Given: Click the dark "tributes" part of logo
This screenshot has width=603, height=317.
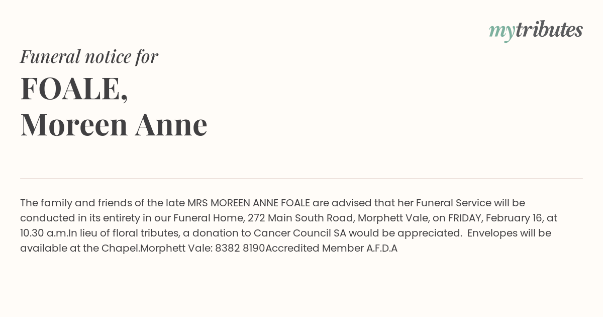Looking at the screenshot, I should click(x=549, y=30).
